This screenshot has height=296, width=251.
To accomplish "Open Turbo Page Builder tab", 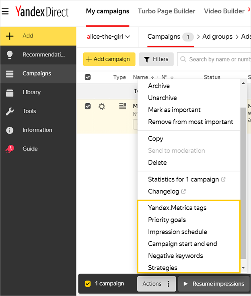I will [167, 11].
